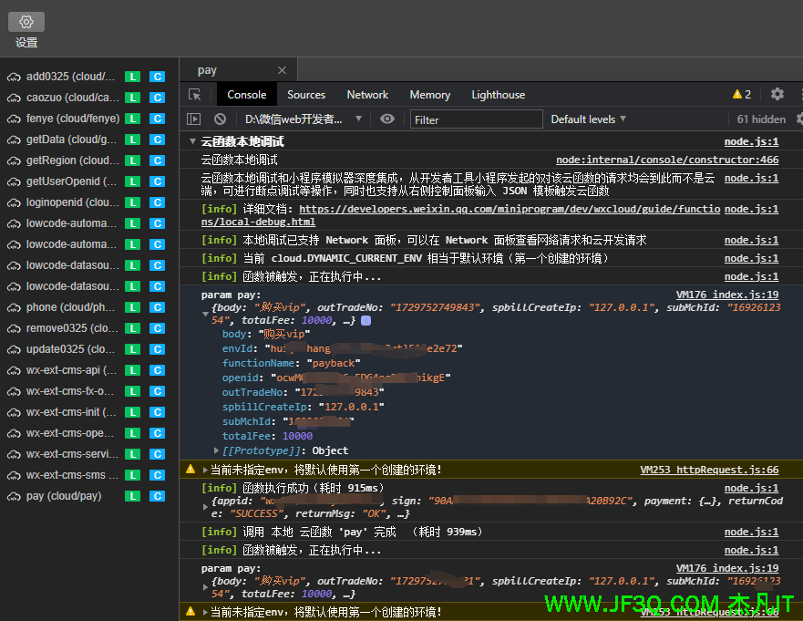Collapse the 云函数本地调试 log group
Screen dimensions: 803x621
(191, 142)
